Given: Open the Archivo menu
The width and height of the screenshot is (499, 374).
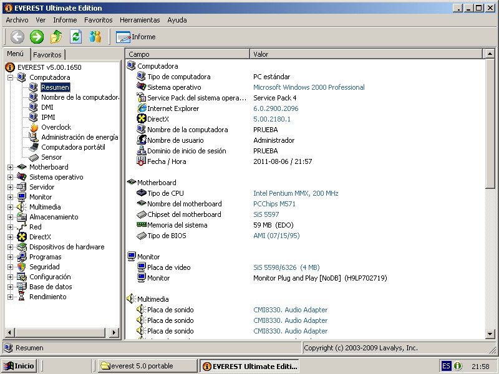Looking at the screenshot, I should click(17, 20).
